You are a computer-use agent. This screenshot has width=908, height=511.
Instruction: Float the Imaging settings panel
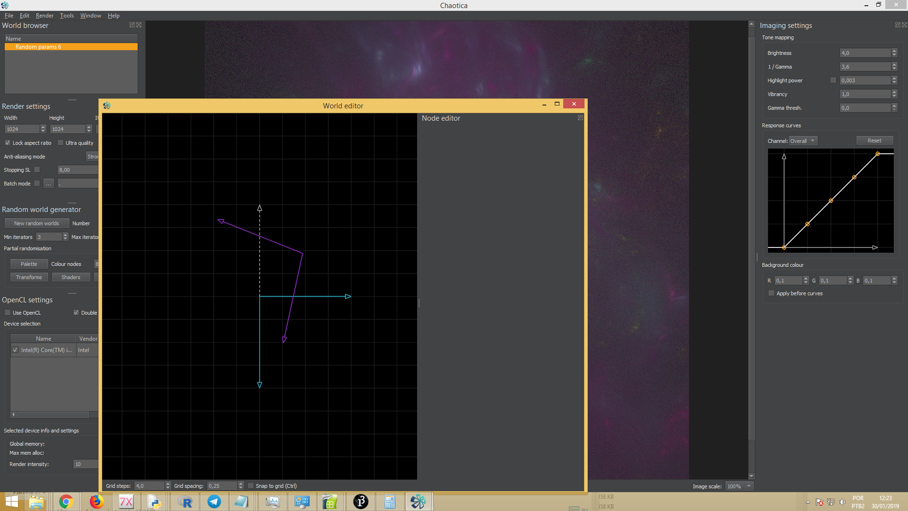coord(898,25)
